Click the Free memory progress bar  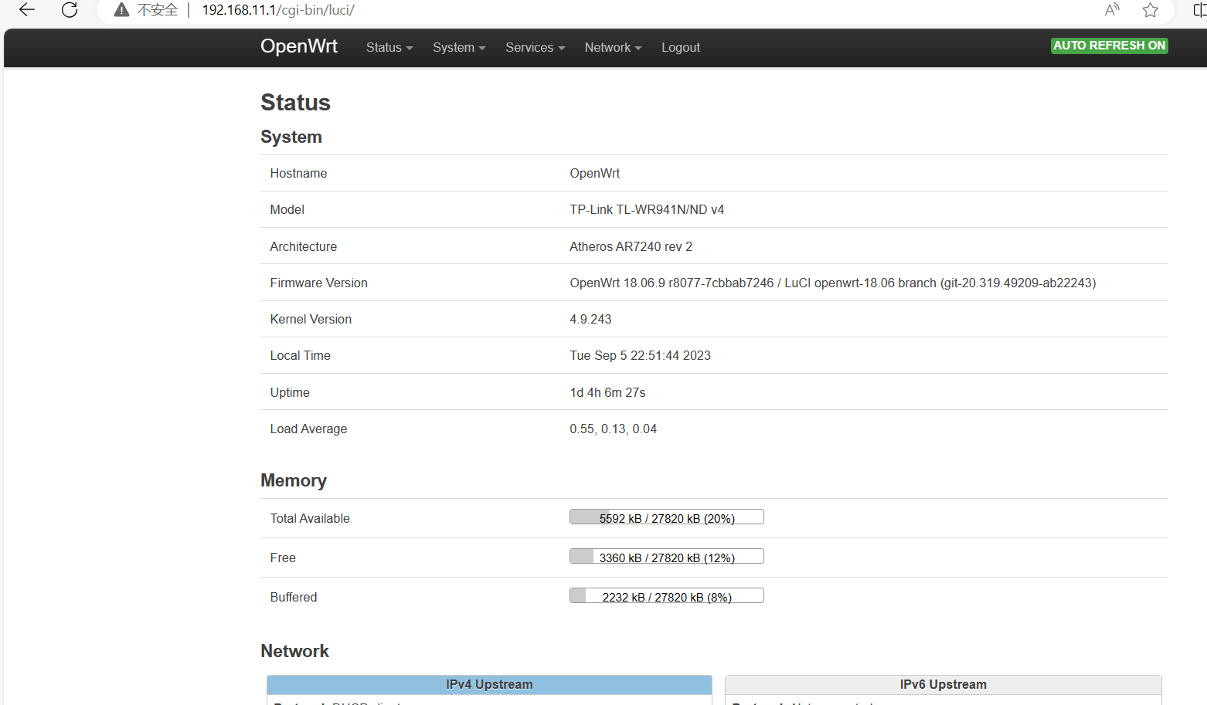tap(666, 556)
